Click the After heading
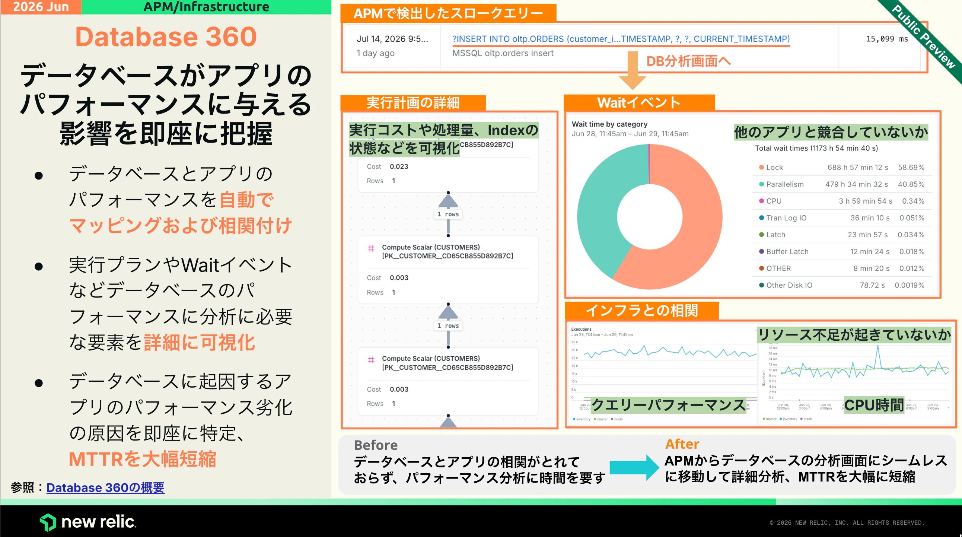Image resolution: width=962 pixels, height=537 pixels. [x=682, y=444]
